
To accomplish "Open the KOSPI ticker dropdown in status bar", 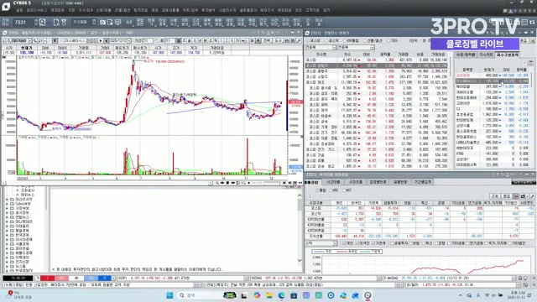I will 246,279.
